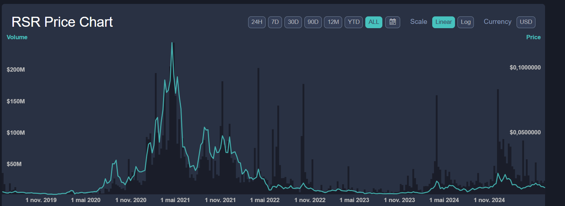This screenshot has height=206, width=565.
Task: Click the 1 nov. 2022 date marker
Action: click(310, 200)
